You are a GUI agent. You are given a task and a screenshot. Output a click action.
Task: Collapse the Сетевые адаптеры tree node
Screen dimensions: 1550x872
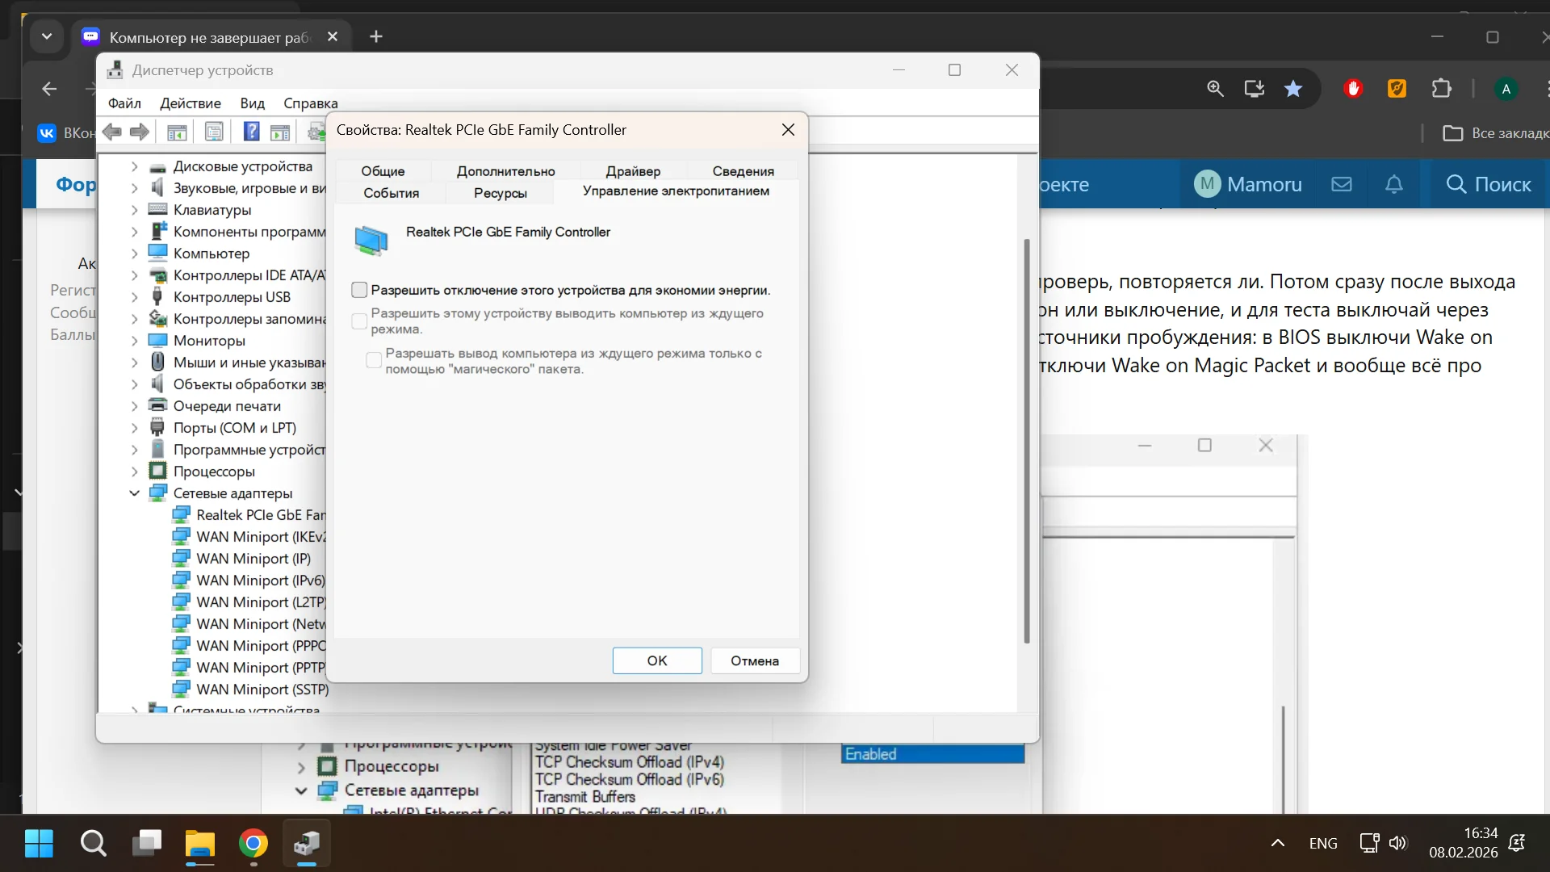click(x=135, y=493)
